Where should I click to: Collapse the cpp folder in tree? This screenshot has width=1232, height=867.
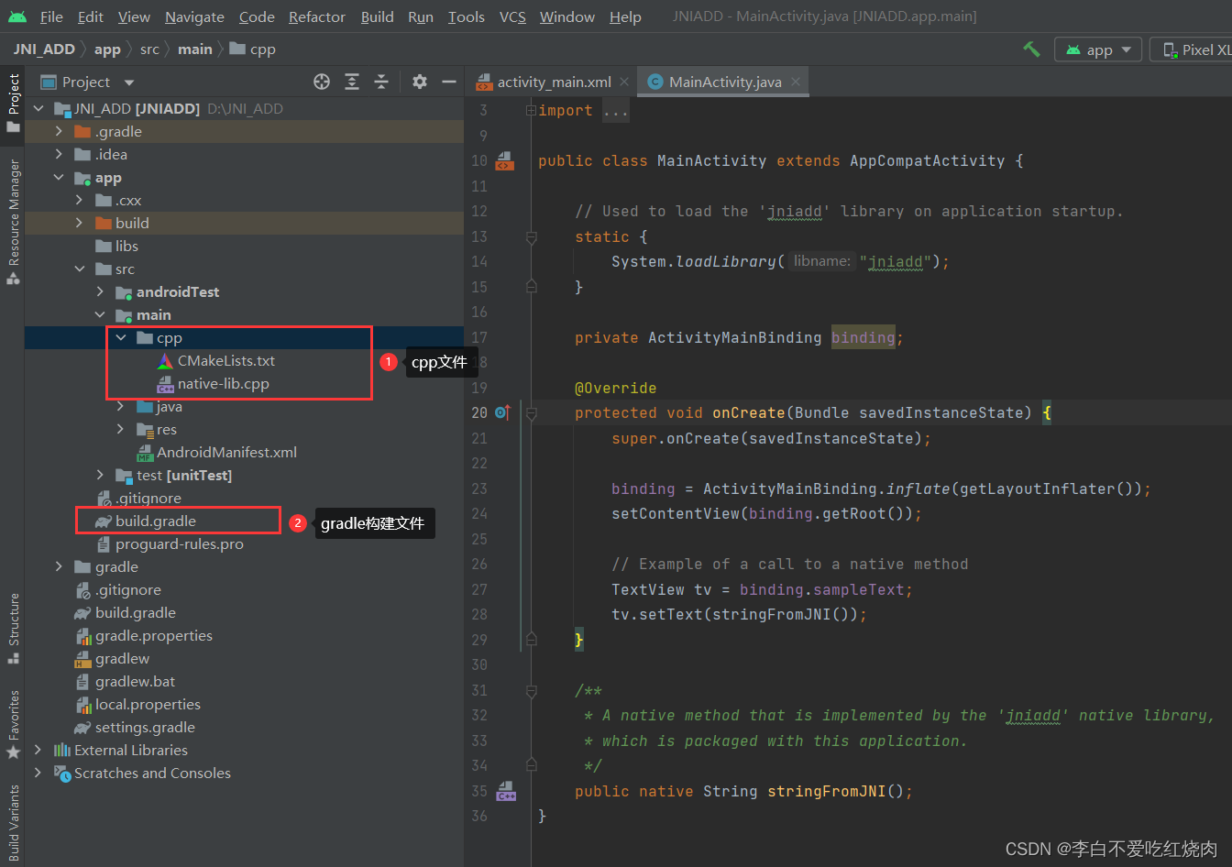click(x=121, y=338)
